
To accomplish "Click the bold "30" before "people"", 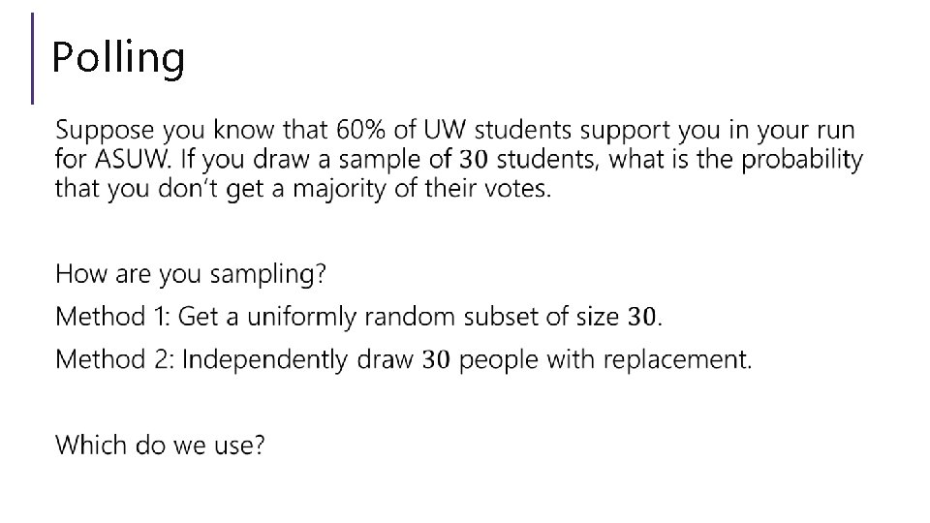I will tap(437, 360).
